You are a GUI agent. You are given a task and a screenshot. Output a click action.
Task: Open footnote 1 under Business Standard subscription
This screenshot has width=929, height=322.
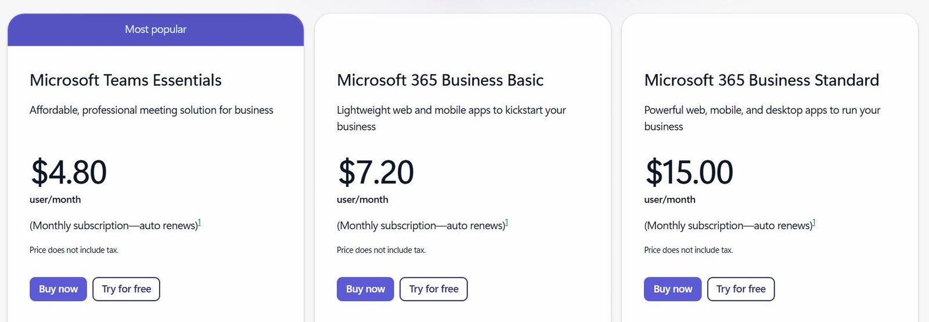[x=813, y=222]
